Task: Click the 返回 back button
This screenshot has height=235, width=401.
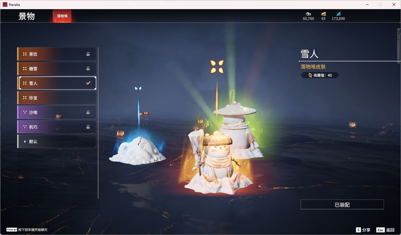Action: click(x=386, y=230)
